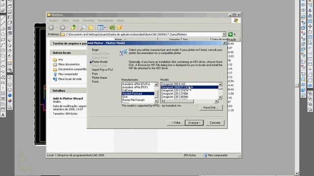
Task: Click the Cancelar button in wizard
Action: [x=215, y=123]
